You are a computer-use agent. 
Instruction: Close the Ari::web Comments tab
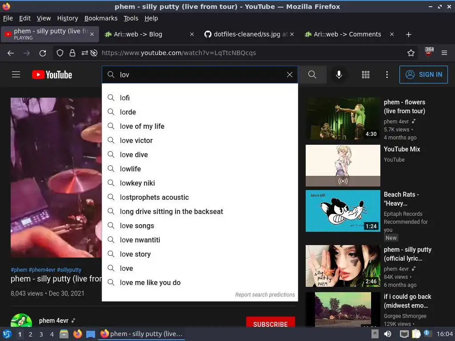392,34
